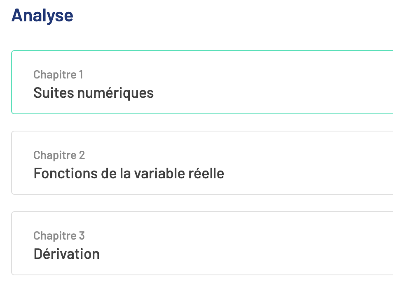The height and width of the screenshot is (286, 393).
Task: Open the Dérivation chapter
Action: 66,254
